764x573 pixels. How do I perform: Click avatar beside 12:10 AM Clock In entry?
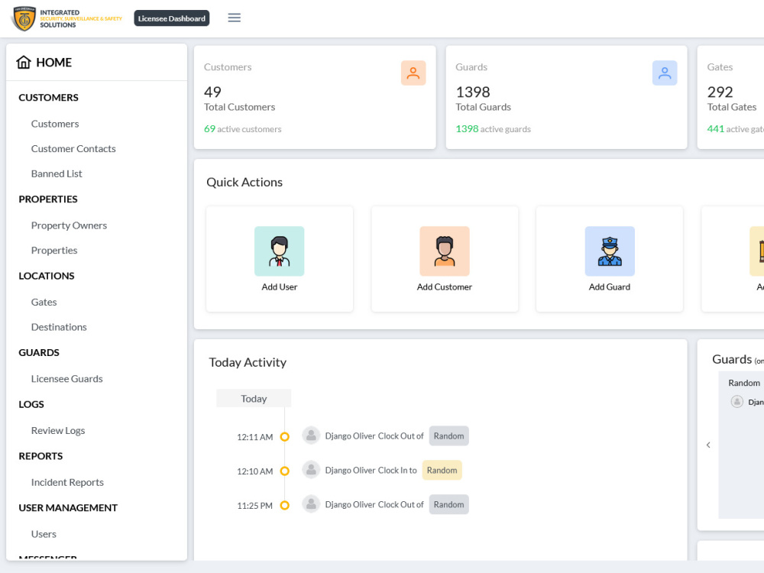[311, 470]
